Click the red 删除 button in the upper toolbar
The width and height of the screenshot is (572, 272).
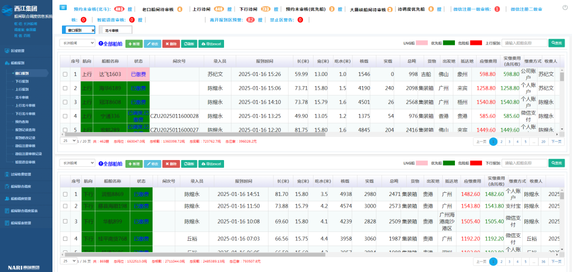click(171, 44)
